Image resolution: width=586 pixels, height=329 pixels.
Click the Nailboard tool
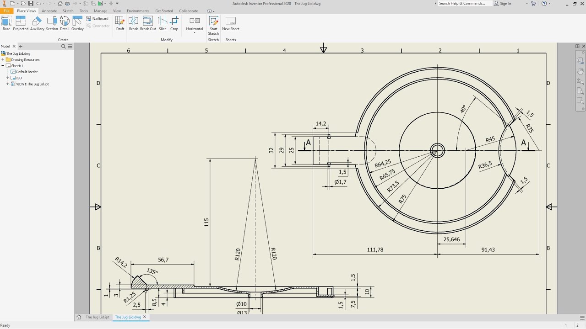98,19
